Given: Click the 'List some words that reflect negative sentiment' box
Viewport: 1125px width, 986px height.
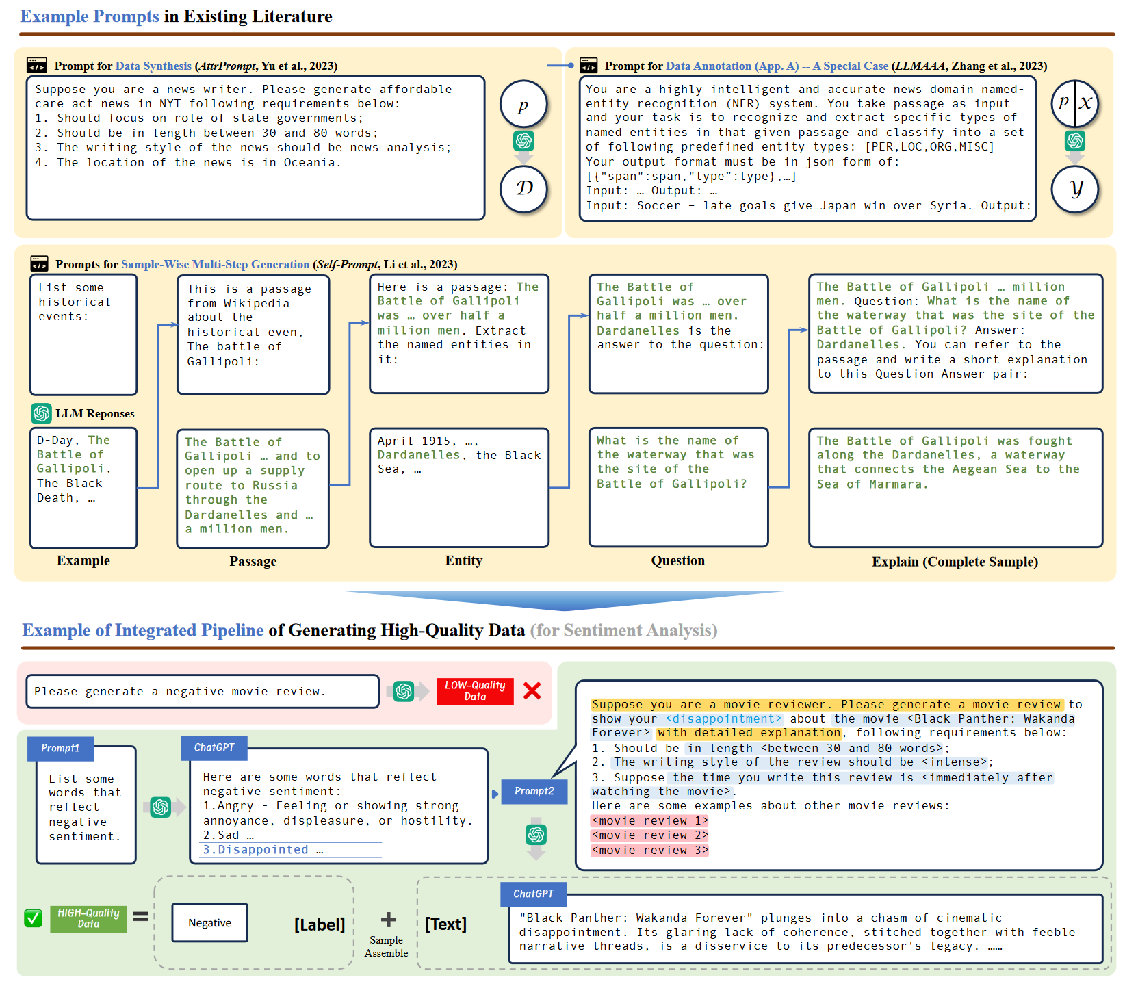Looking at the screenshot, I should tap(86, 805).
